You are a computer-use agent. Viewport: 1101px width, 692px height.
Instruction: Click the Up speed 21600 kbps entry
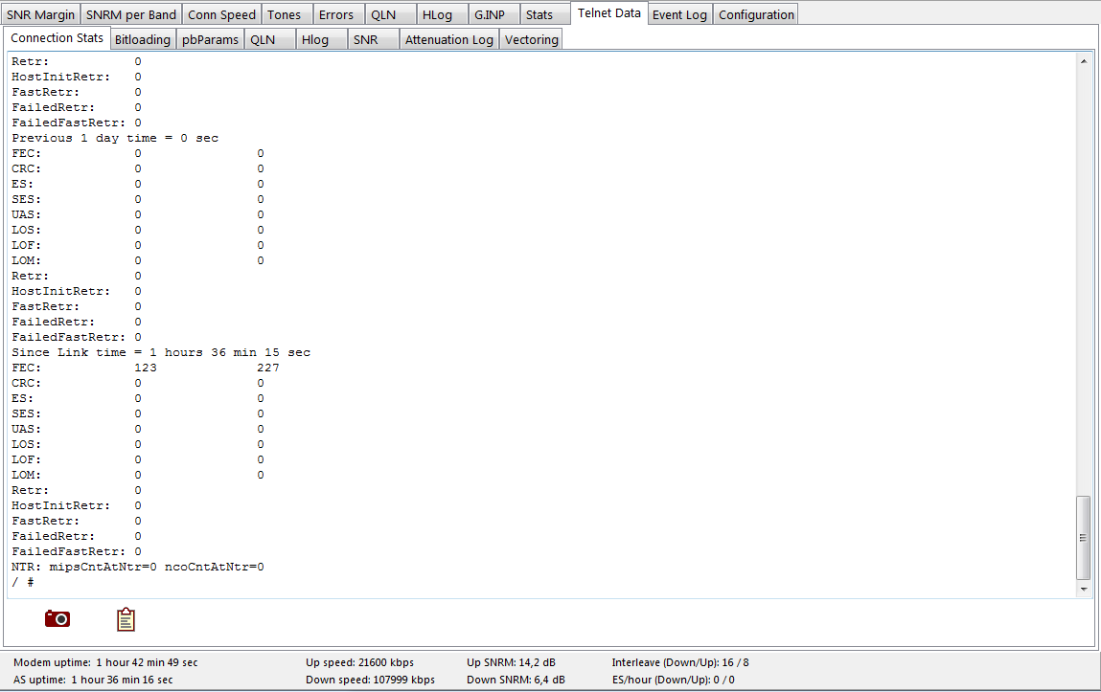(359, 662)
